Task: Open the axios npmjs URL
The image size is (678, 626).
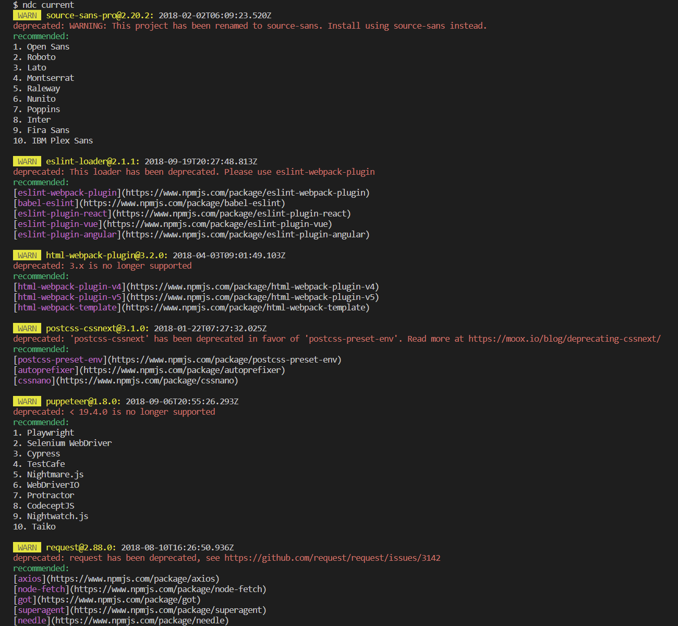Action: coord(132,579)
